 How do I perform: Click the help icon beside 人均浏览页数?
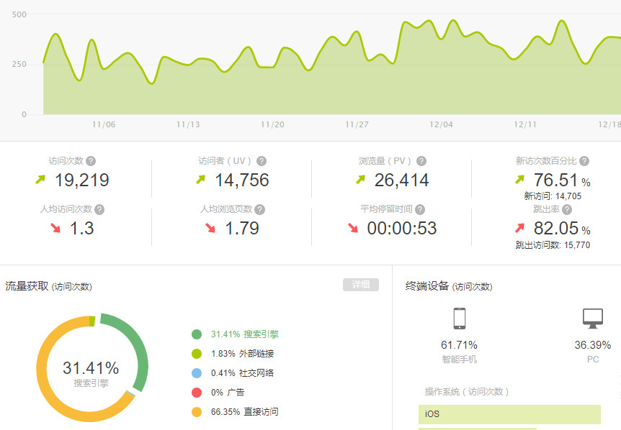click(260, 209)
